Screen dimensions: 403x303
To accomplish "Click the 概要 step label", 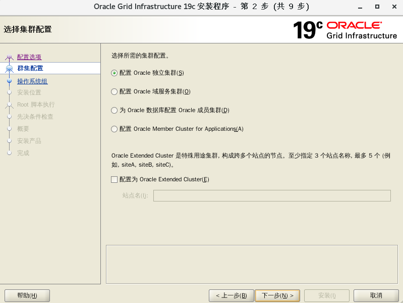I will 23,129.
